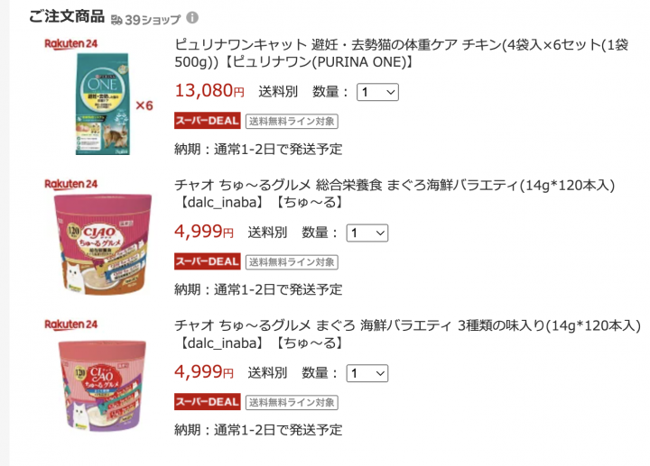Click the Rakuten24 logo above Purina One
Image resolution: width=650 pixels, height=466 pixels.
(71, 42)
